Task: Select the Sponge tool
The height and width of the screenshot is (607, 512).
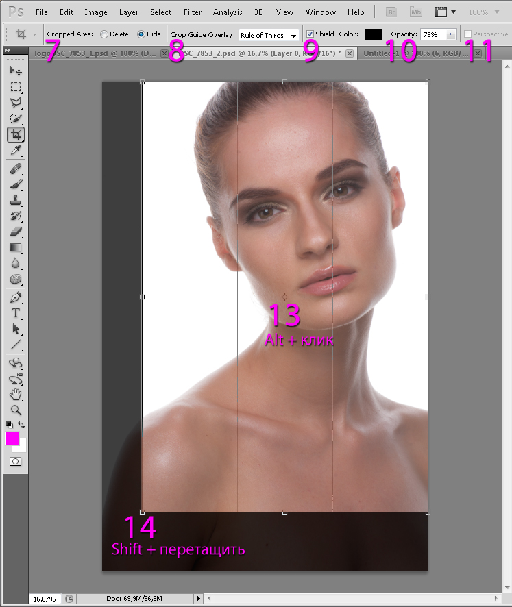Action: coord(16,279)
